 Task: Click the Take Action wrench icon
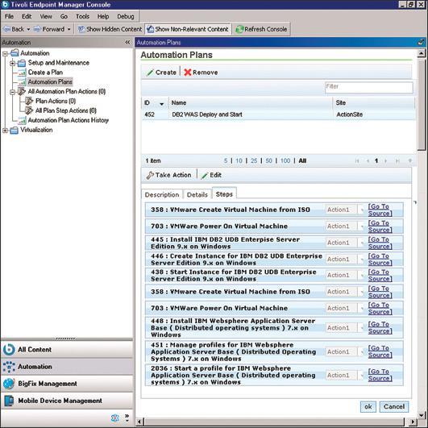[x=150, y=175]
